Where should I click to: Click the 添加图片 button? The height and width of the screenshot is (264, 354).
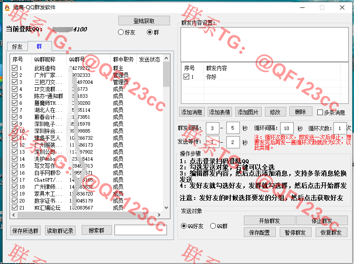pyautogui.click(x=248, y=112)
